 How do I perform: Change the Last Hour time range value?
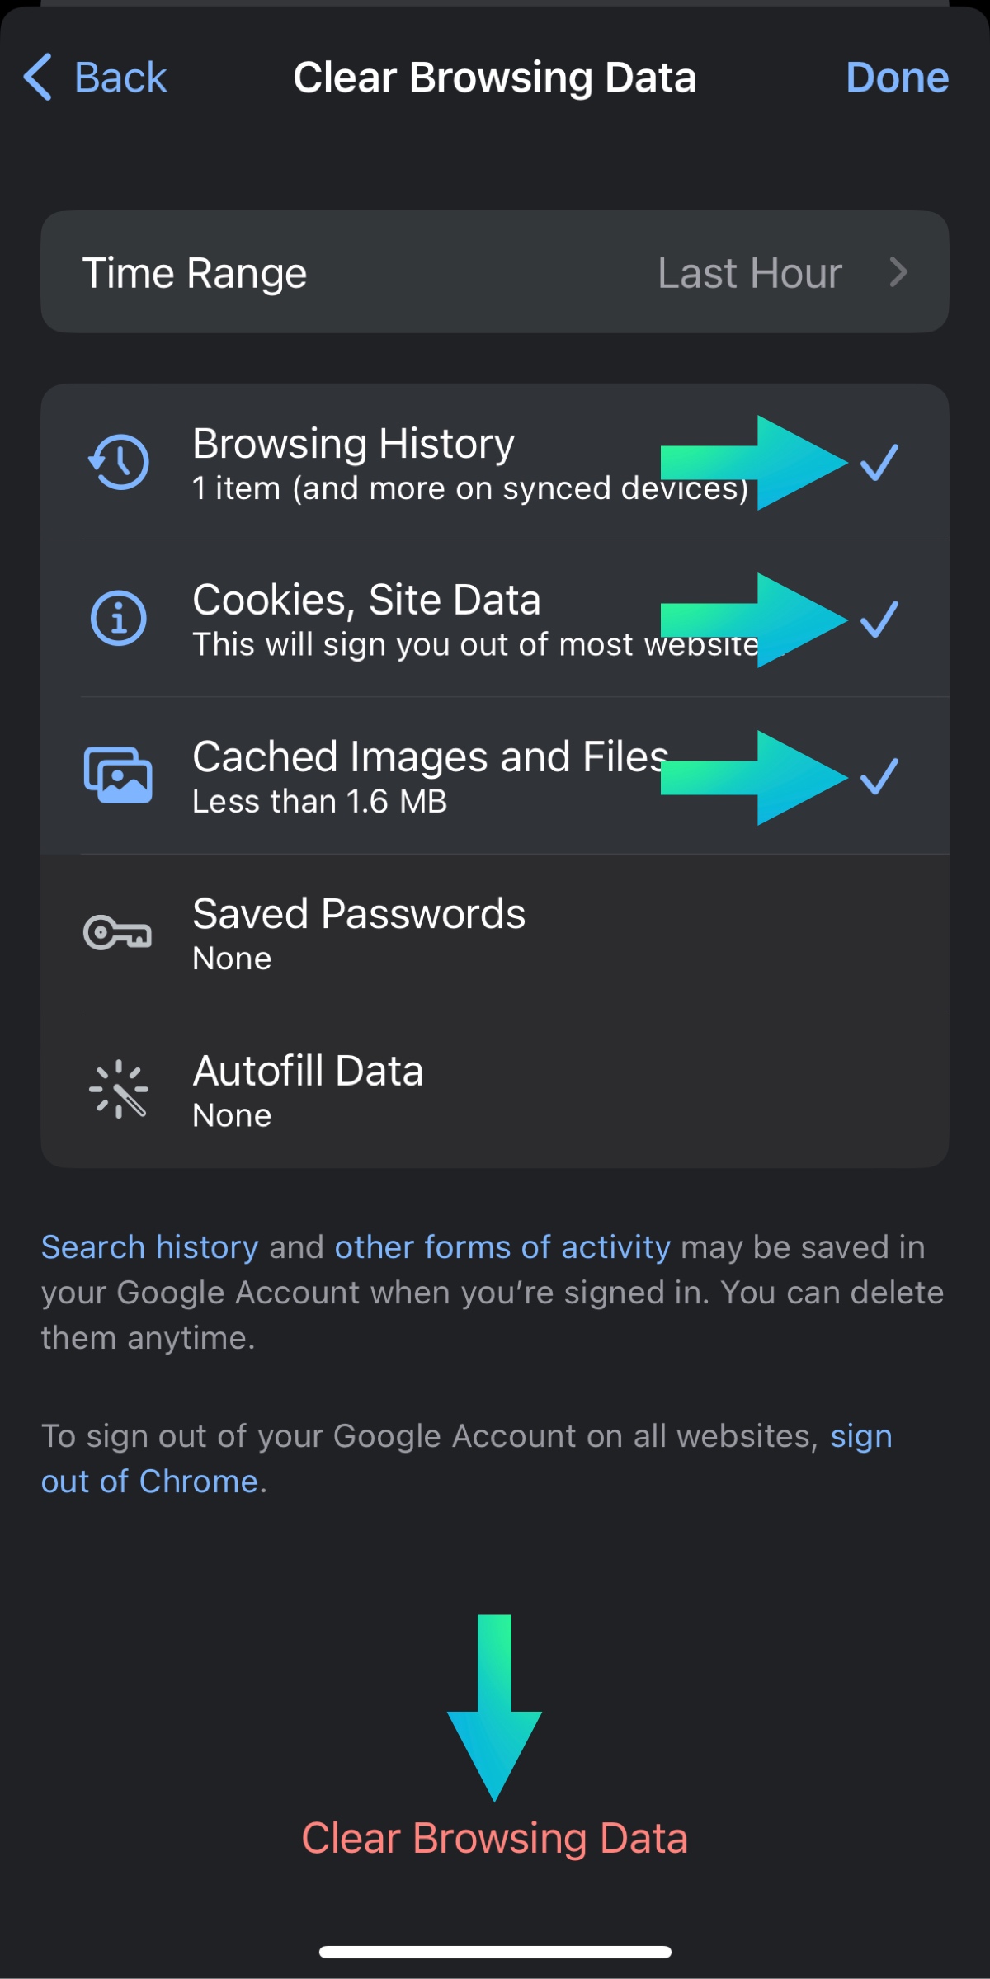[x=749, y=273]
